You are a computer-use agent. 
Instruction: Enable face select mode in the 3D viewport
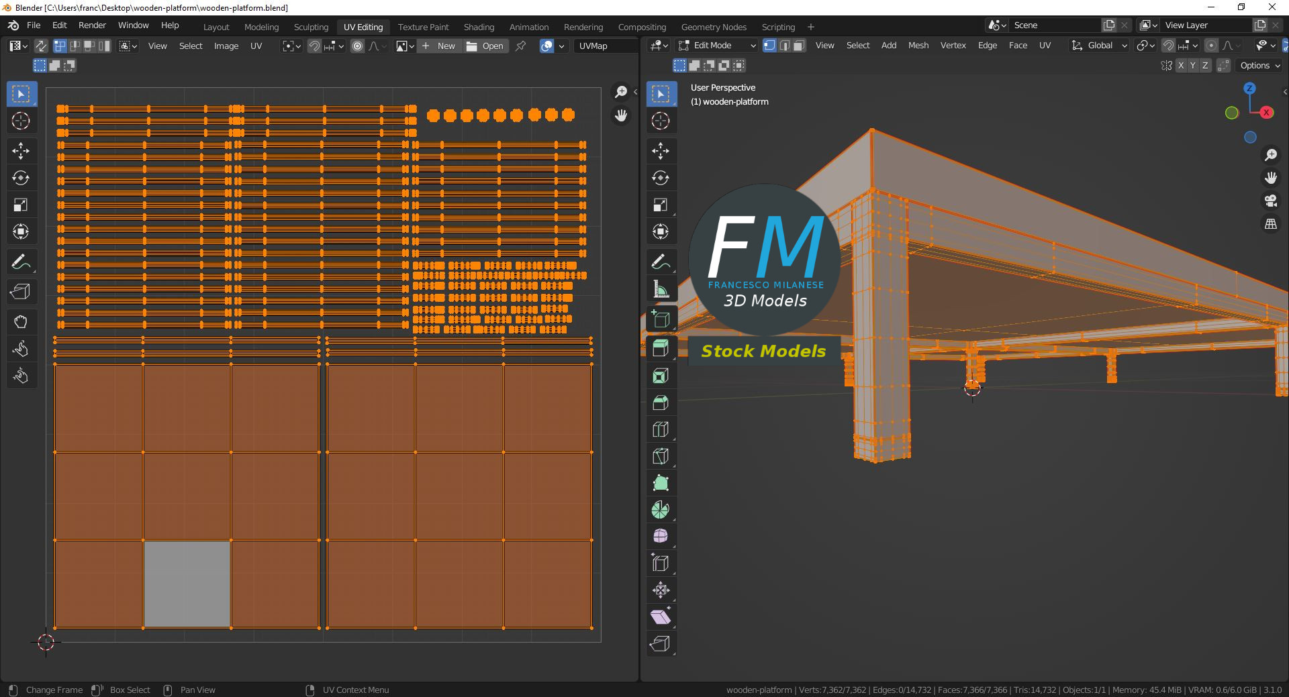pos(799,46)
